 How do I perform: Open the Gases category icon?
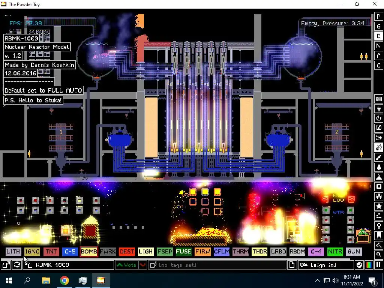point(379,157)
